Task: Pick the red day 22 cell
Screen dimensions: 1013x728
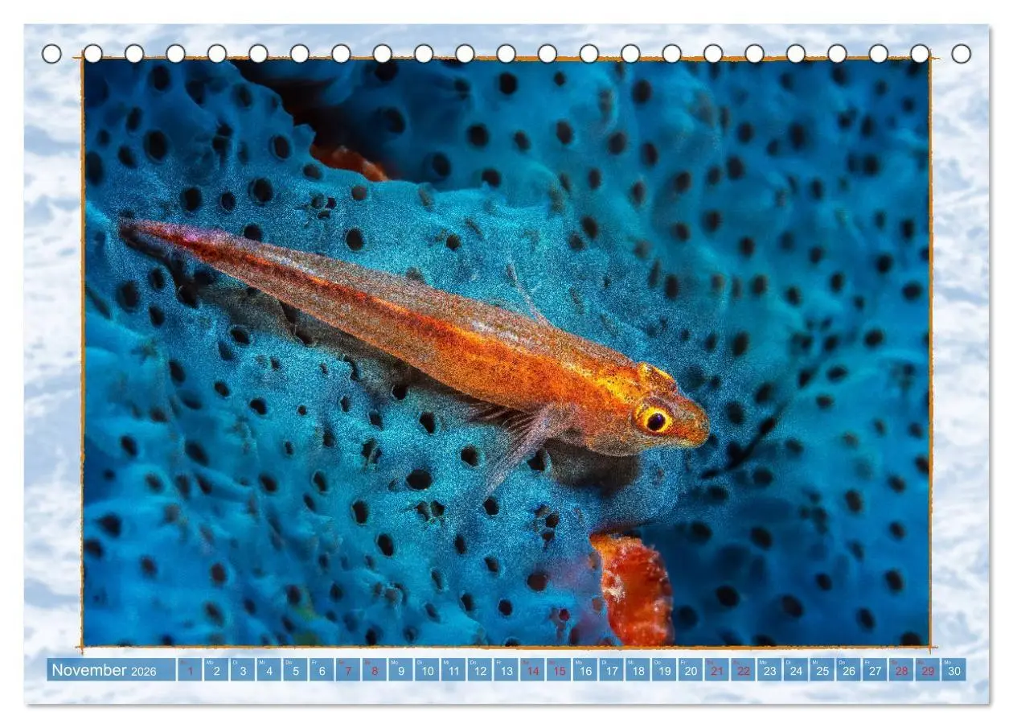Action: click(744, 670)
